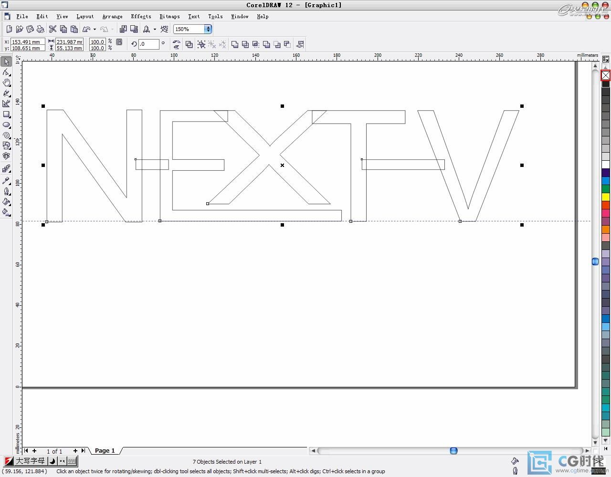Select the Spiral tool
This screenshot has height=477, width=611.
(7, 135)
